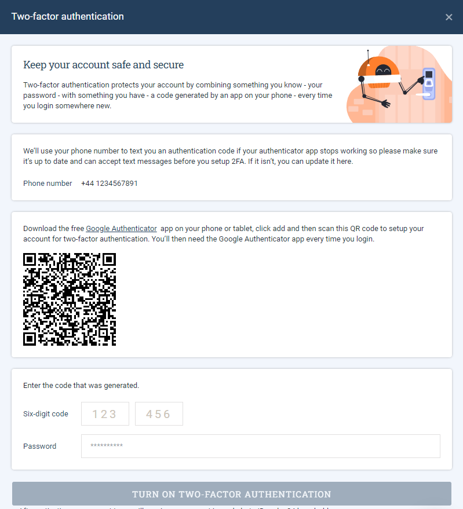Focus the first code box showing 123

click(105, 413)
